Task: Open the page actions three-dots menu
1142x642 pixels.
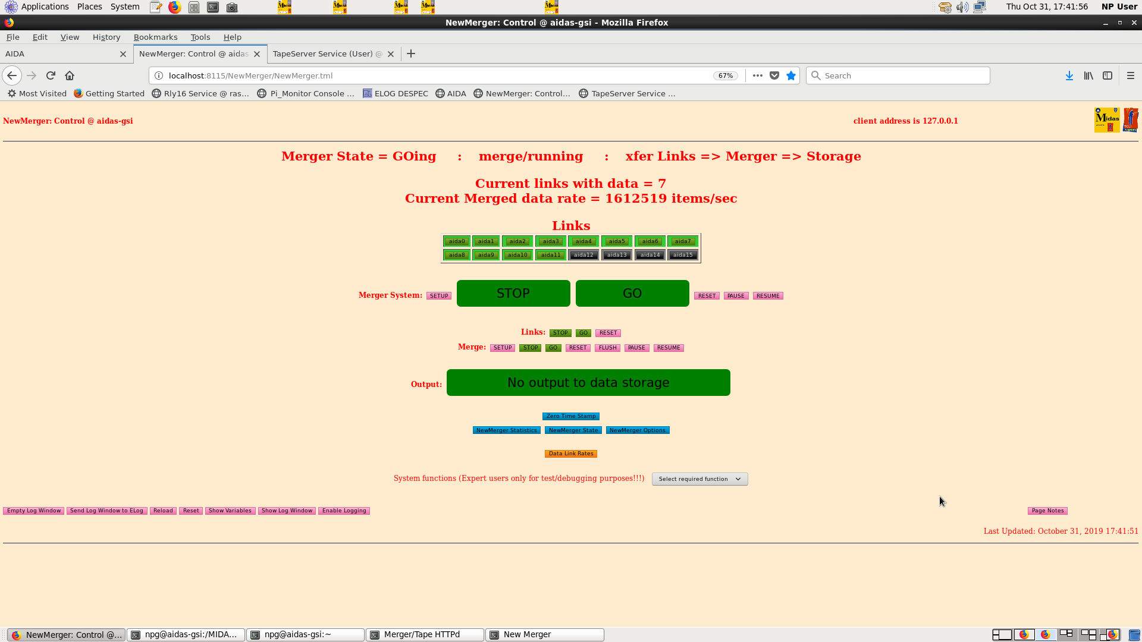Action: tap(757, 75)
